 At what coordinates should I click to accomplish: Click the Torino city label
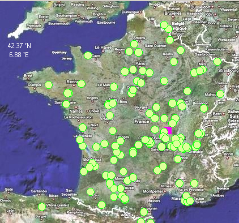point(228,154)
